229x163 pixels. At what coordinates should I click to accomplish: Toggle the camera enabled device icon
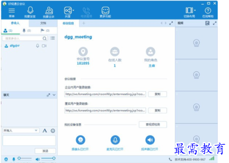click(80, 140)
